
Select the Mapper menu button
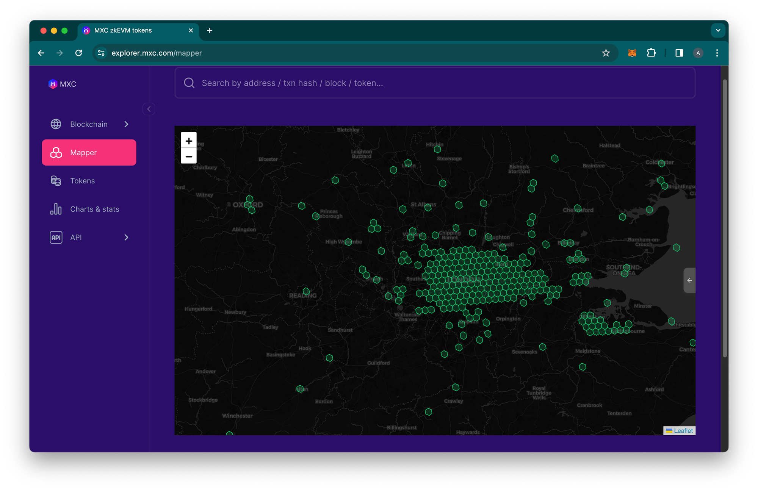[89, 153]
